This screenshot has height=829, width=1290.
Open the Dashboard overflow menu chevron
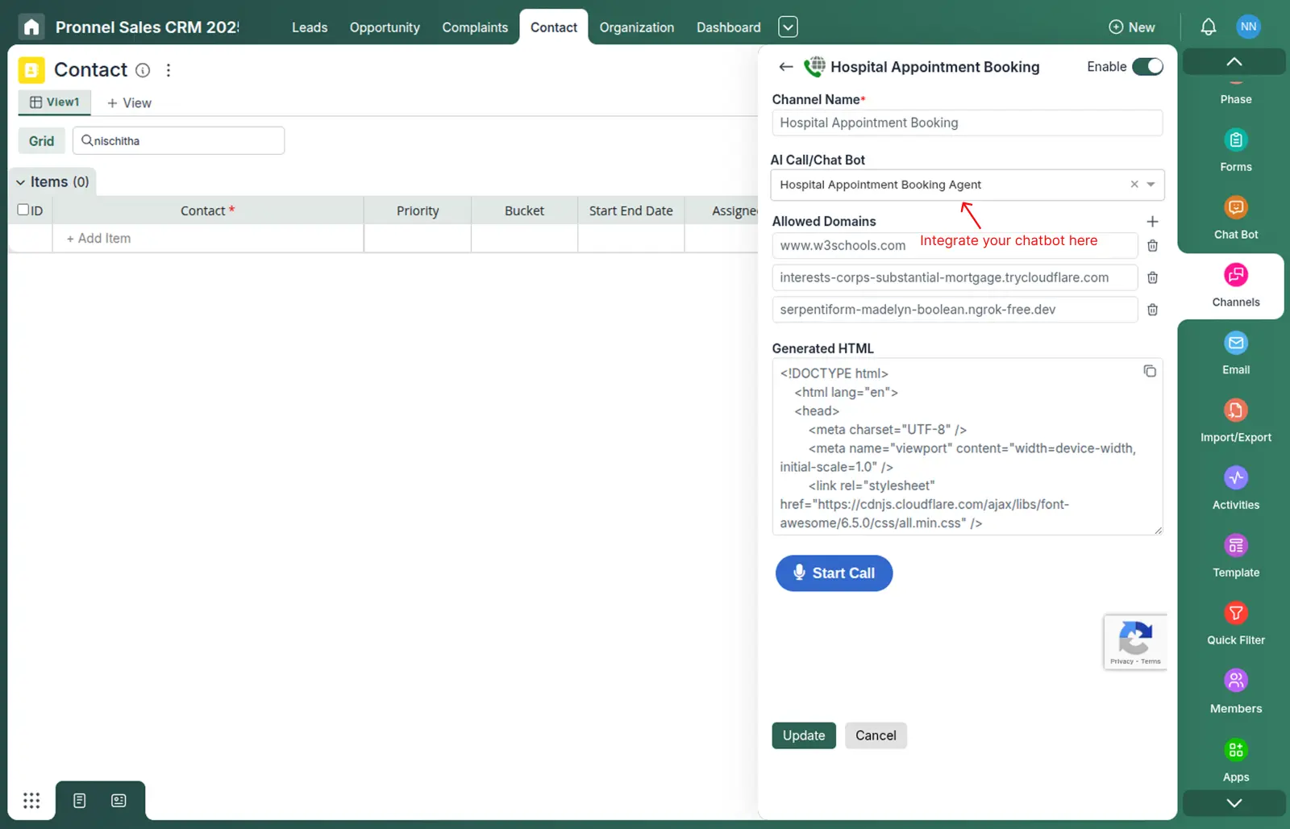[788, 27]
